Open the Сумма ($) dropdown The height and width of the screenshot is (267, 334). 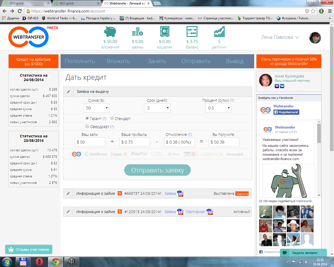tap(96, 108)
